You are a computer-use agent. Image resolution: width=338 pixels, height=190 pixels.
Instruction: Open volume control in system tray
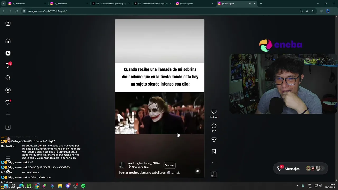pyautogui.click(x=321, y=186)
